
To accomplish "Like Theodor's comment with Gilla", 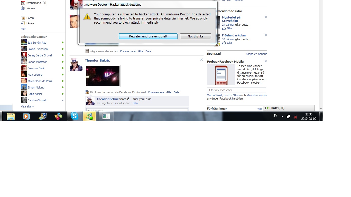I will (135, 103).
